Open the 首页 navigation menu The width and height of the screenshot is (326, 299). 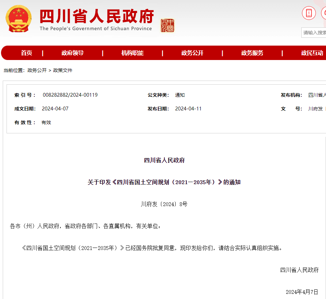click(x=27, y=53)
